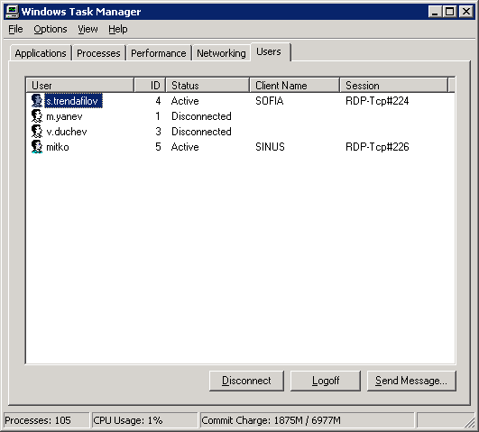Click the Send Message button
The width and height of the screenshot is (479, 432).
[x=411, y=381]
